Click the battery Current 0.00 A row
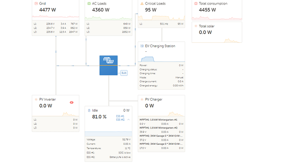 pyautogui.click(x=108, y=144)
